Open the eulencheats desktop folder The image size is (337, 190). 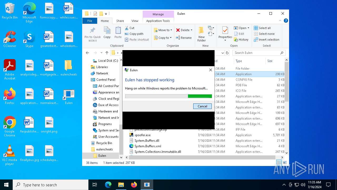pos(69,68)
